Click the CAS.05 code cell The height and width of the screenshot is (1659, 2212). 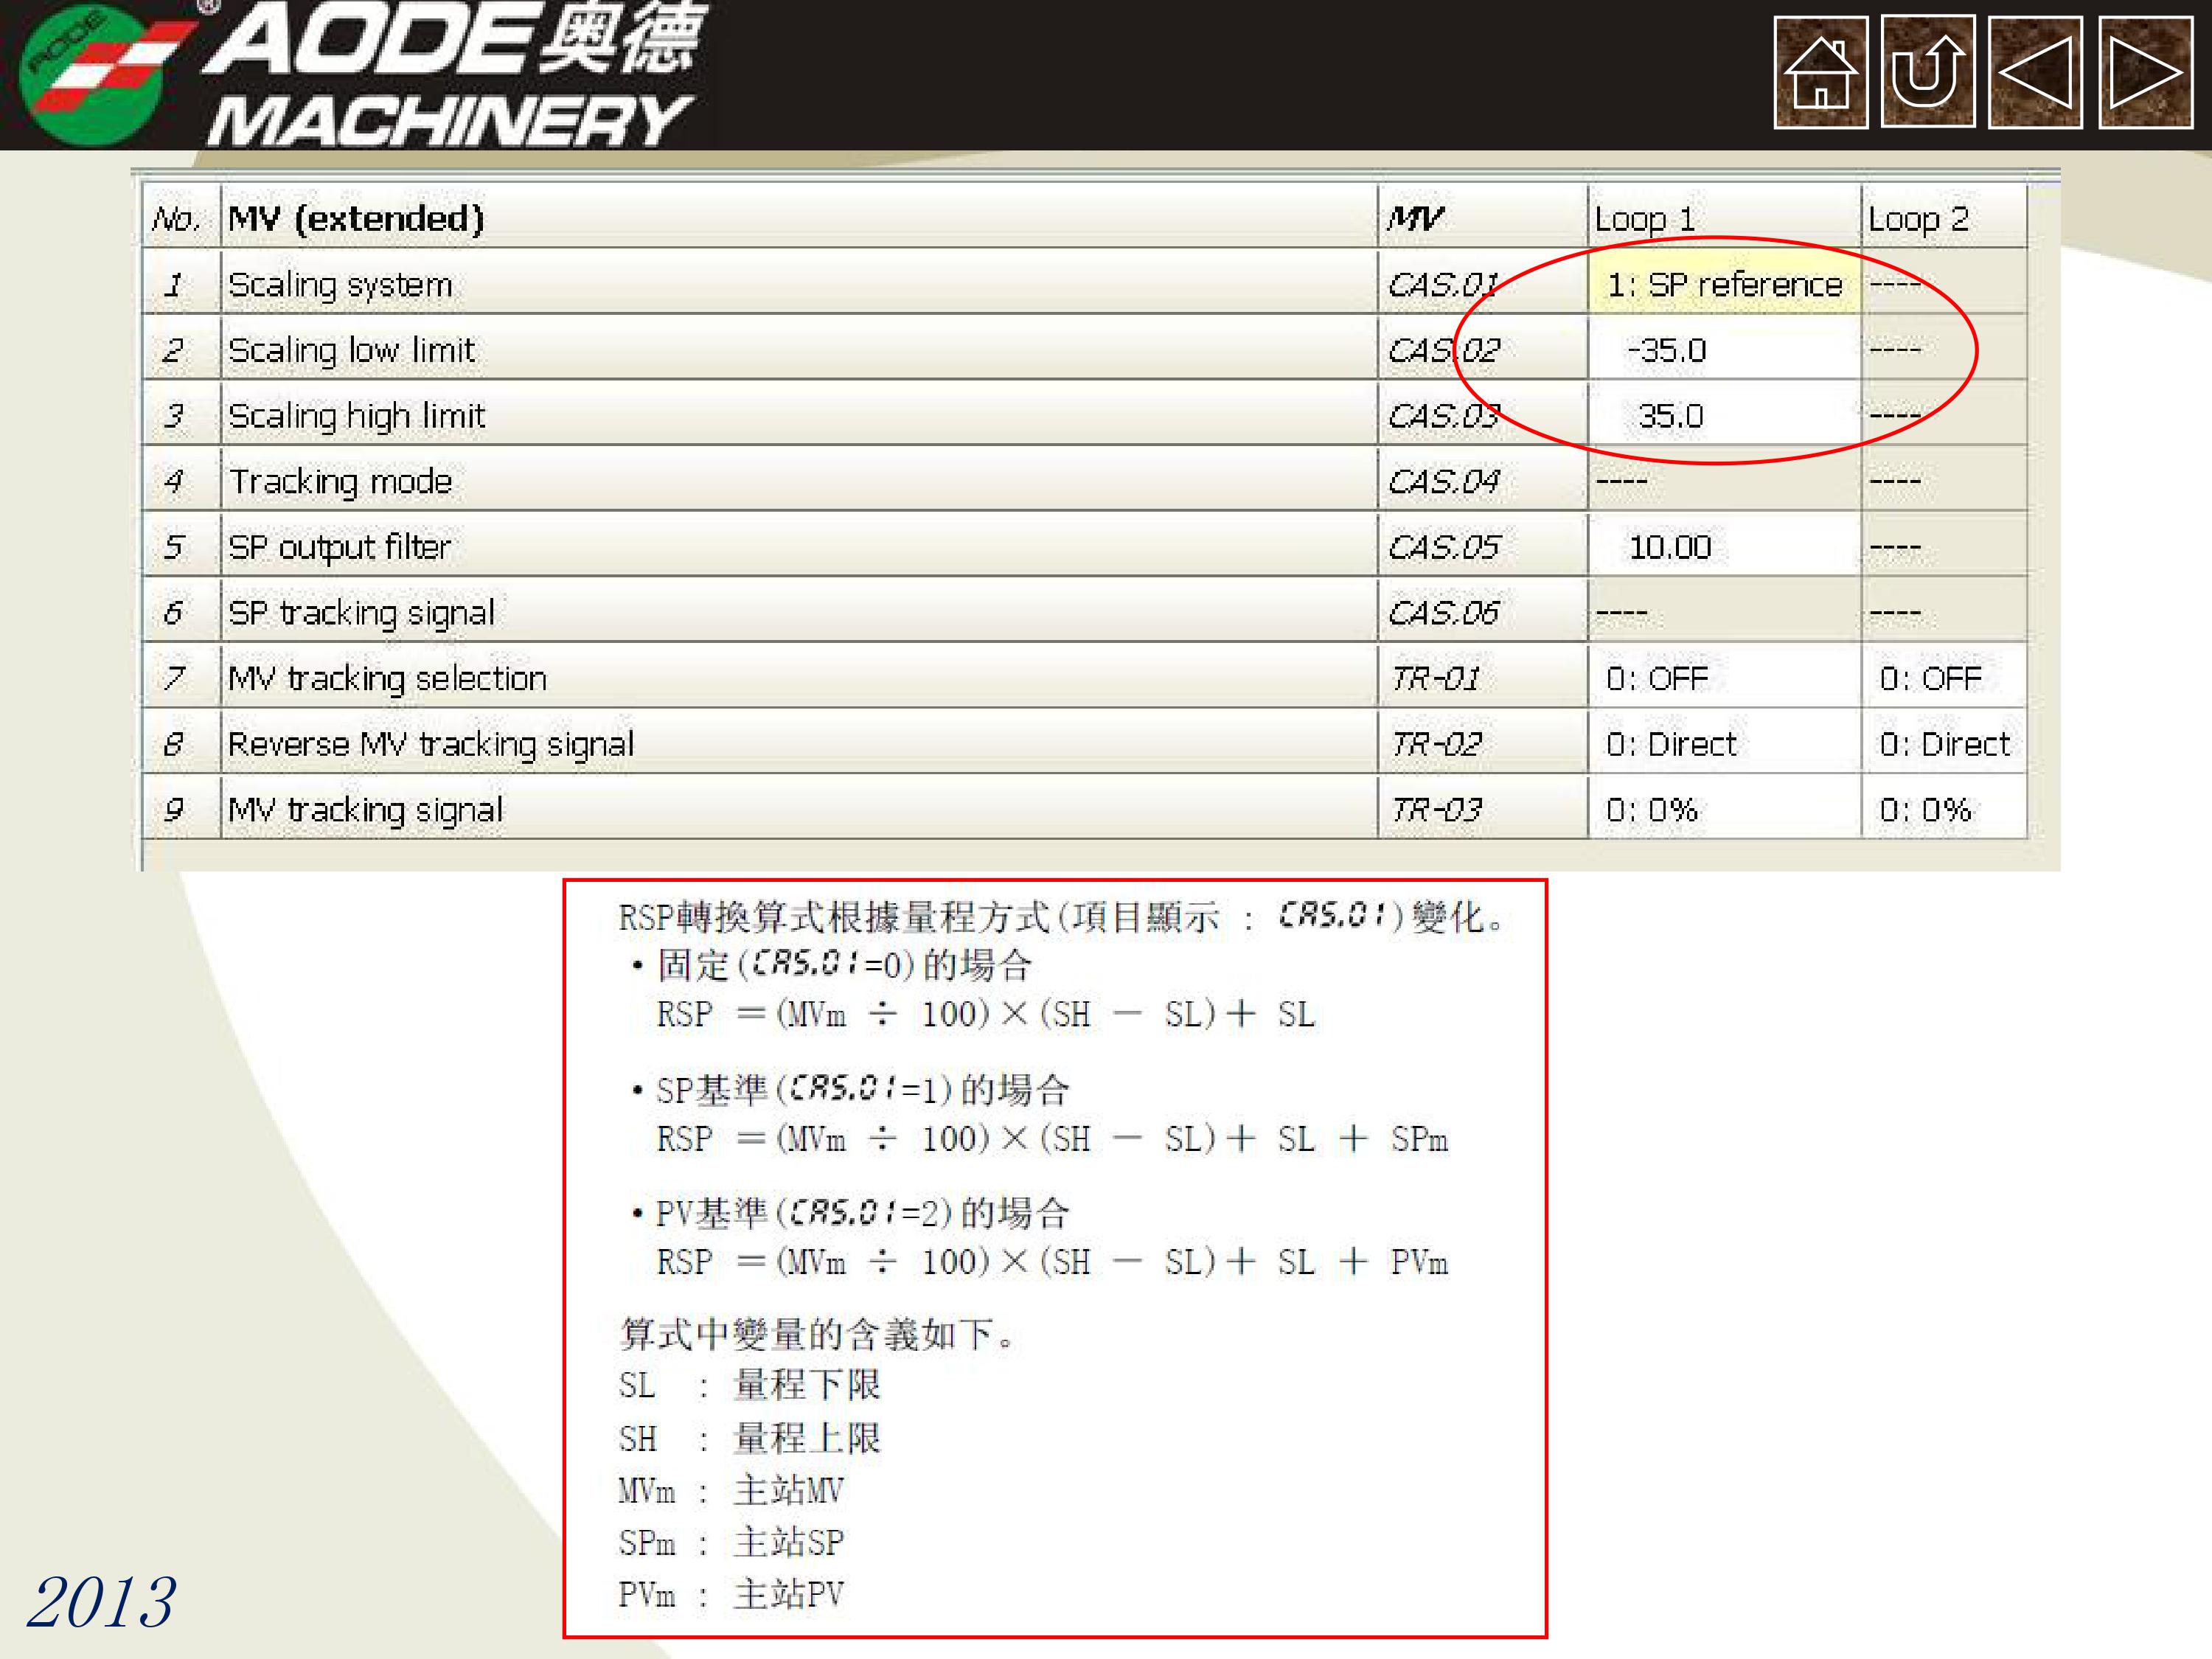[x=1483, y=547]
